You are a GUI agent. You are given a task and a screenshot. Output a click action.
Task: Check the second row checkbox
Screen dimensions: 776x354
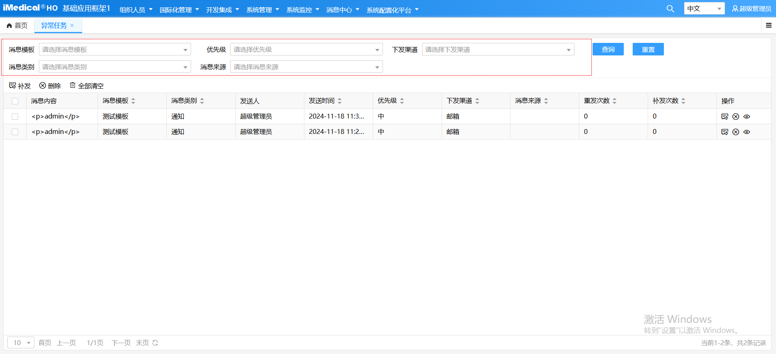pyautogui.click(x=15, y=132)
